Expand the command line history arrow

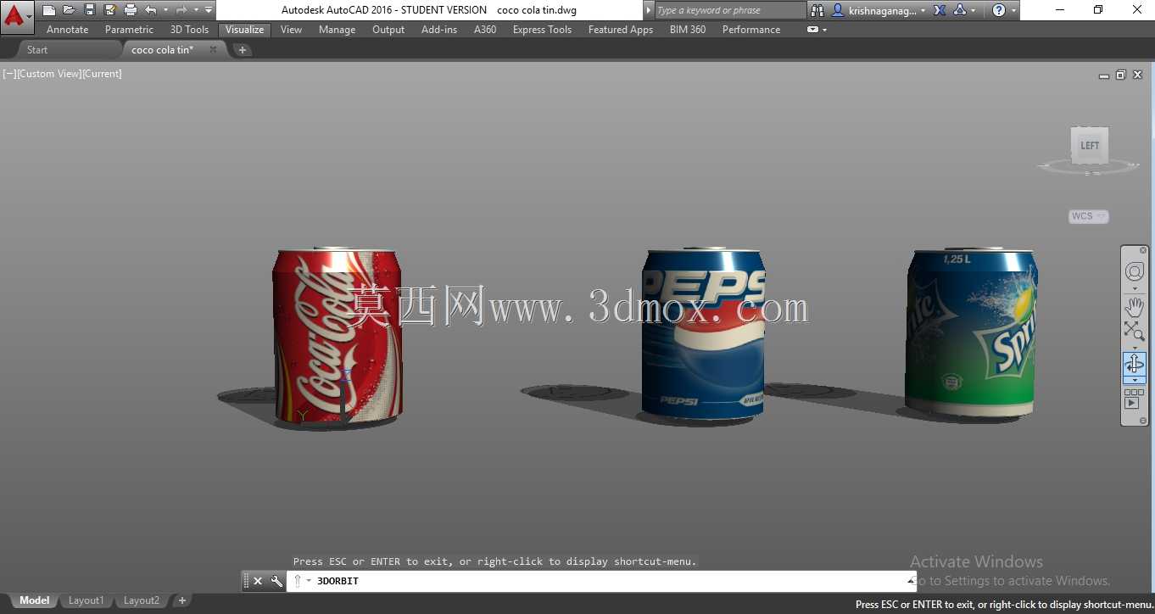coord(912,581)
